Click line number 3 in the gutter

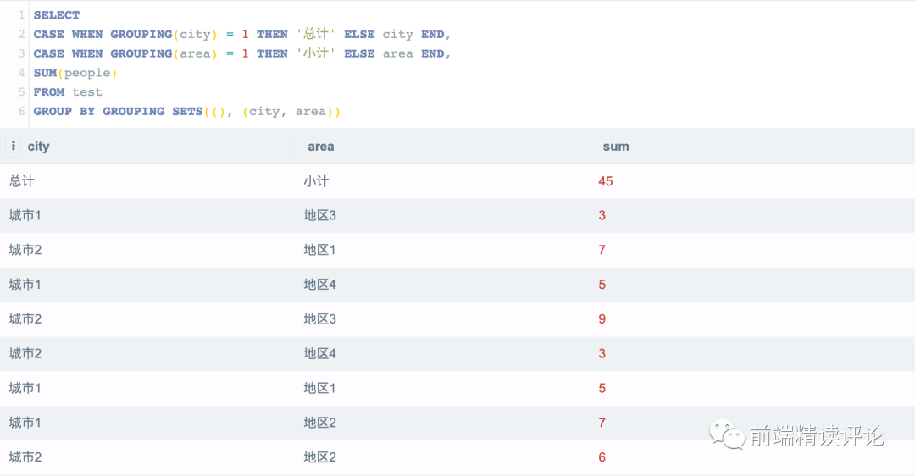point(21,53)
